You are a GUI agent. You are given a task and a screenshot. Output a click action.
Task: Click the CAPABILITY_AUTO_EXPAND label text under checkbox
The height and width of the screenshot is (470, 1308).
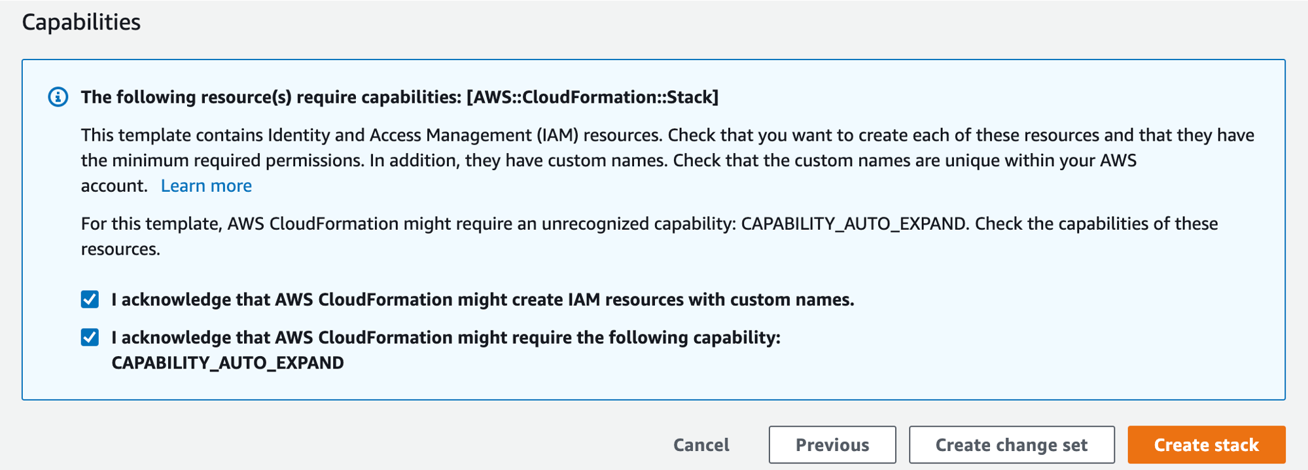point(228,363)
